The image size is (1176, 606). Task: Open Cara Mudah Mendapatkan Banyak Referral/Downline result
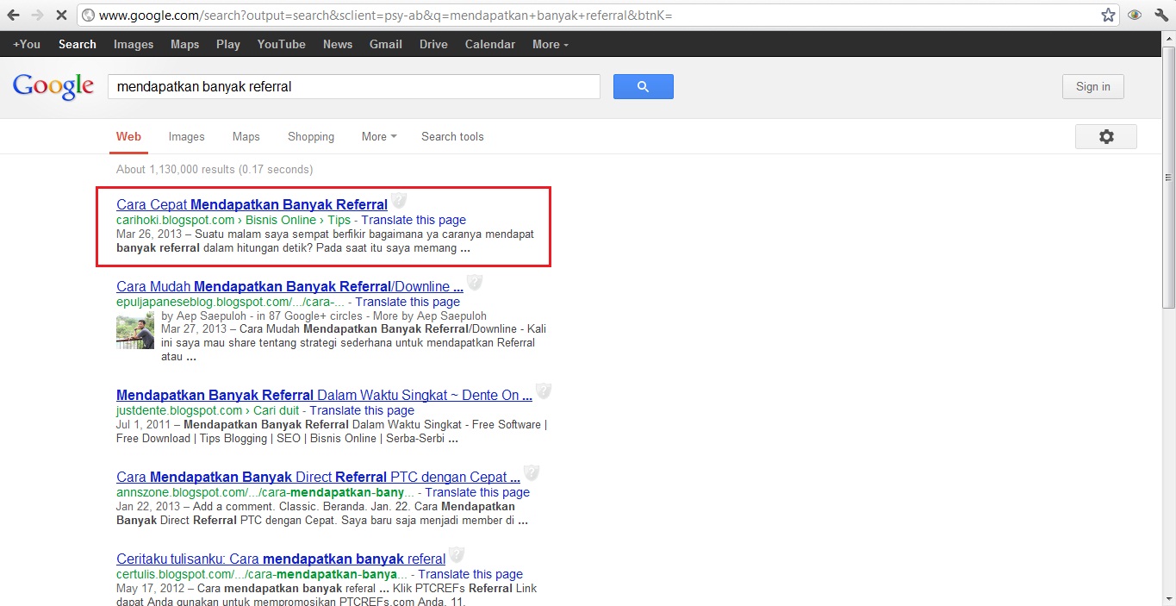click(289, 286)
